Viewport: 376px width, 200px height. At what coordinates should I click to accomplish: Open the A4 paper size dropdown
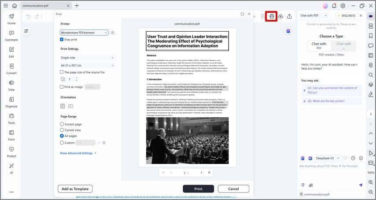87,65
